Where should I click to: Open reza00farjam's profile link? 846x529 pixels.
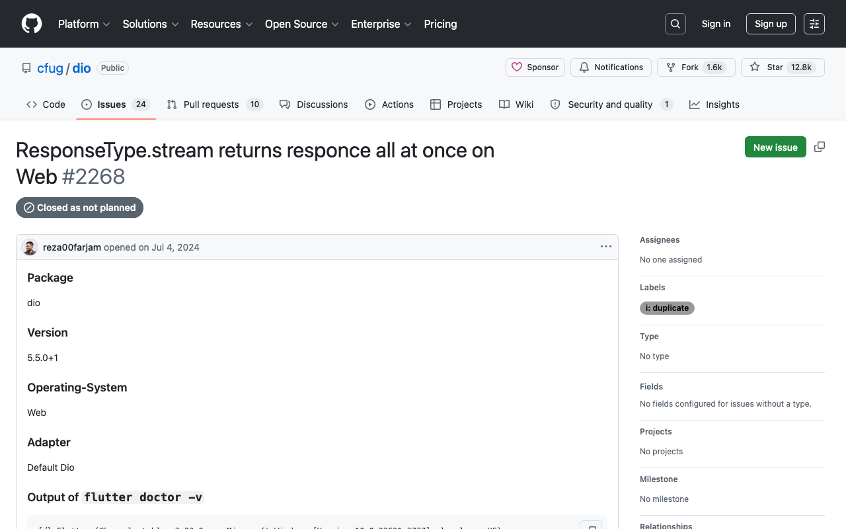click(72, 247)
